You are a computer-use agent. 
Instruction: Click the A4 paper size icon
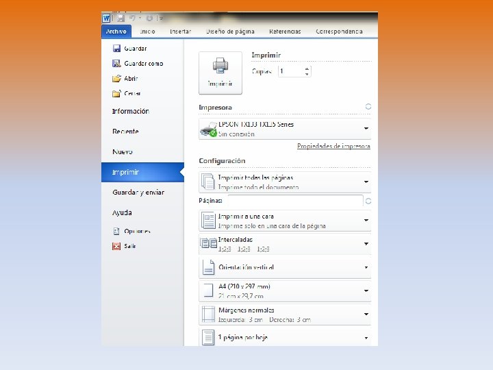coord(208,291)
